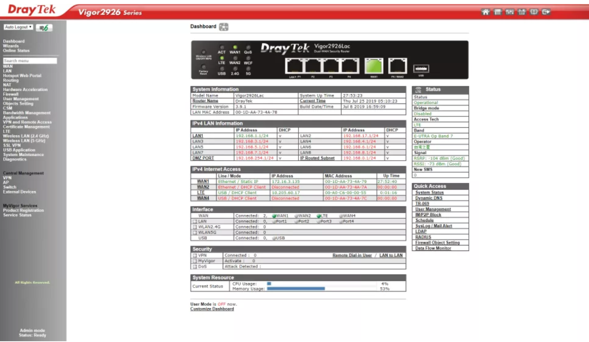Click the green LTE status dot in the Interface table
The height and width of the screenshot is (342, 589).
319,216
